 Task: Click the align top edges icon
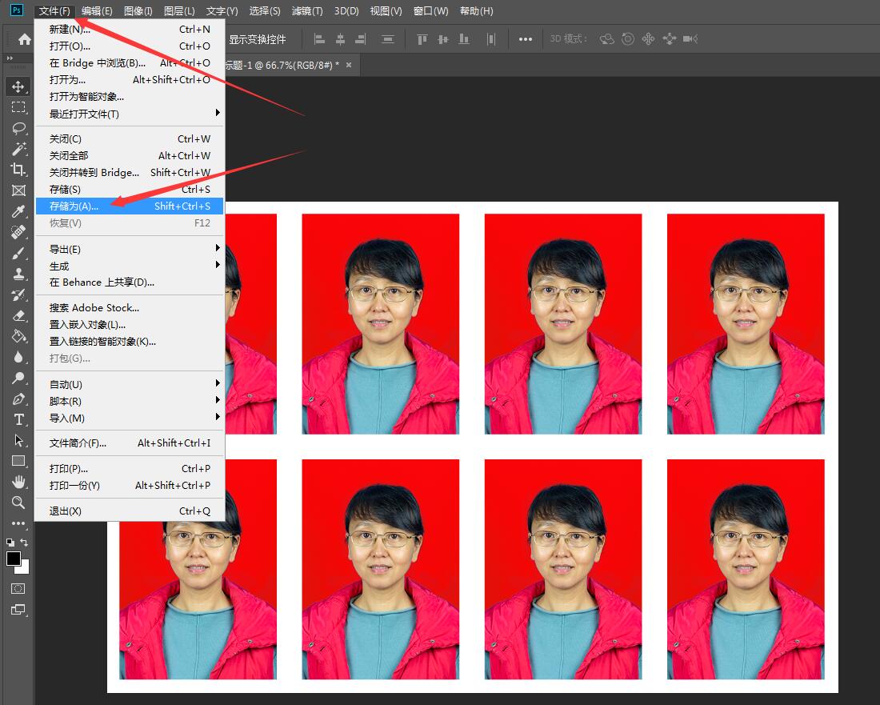[422, 39]
